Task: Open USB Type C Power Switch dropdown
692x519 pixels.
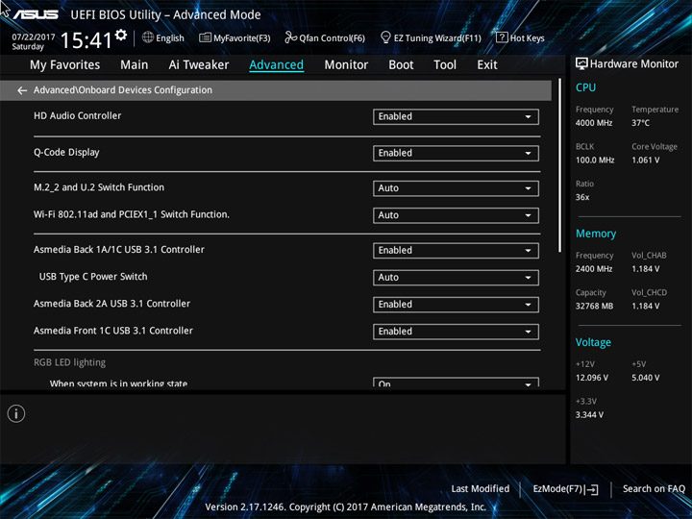Action: point(456,278)
